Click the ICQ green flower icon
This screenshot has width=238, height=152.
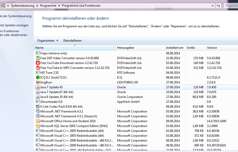(38, 77)
